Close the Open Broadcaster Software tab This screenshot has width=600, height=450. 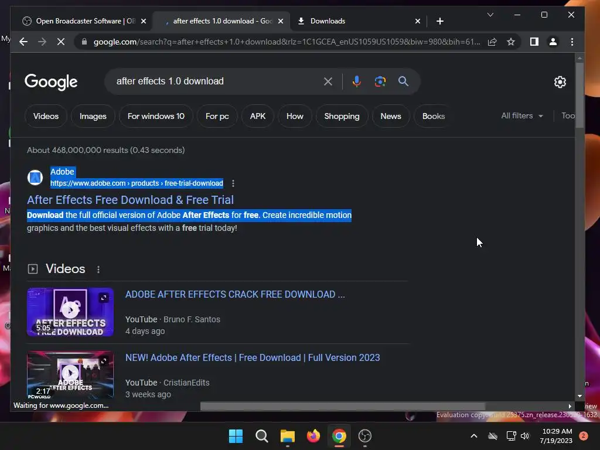click(144, 21)
